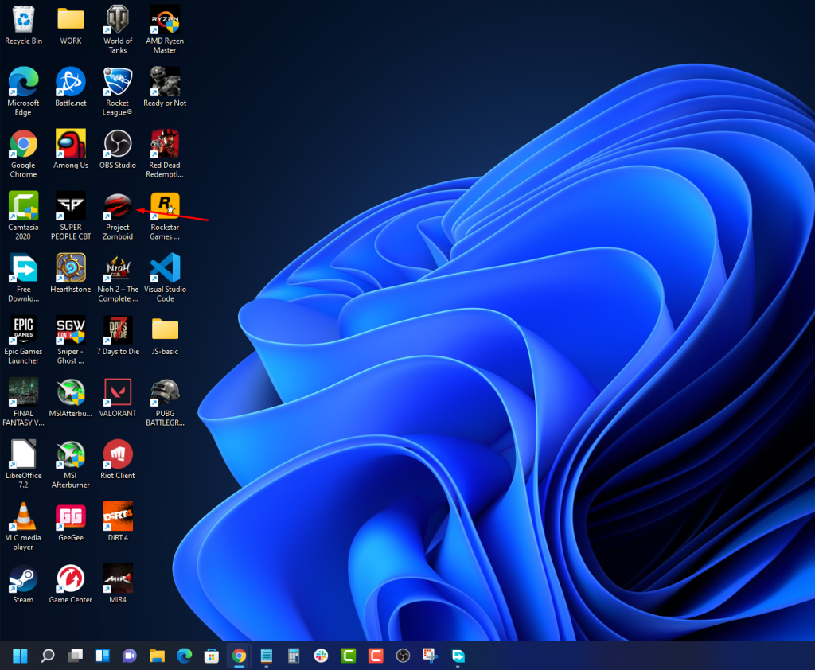Open Free Download Manager in taskbar
Viewport: 815px width, 670px height.
458,656
